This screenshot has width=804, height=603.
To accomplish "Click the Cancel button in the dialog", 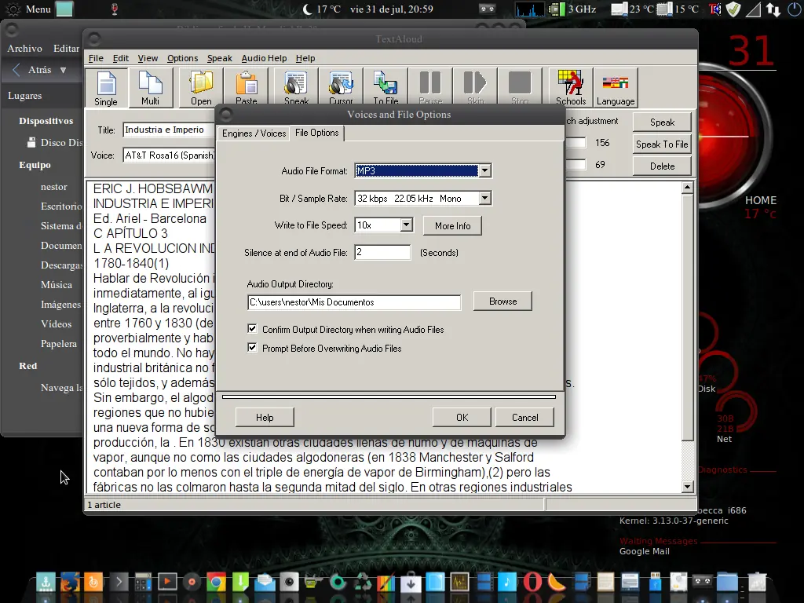I will [x=525, y=418].
